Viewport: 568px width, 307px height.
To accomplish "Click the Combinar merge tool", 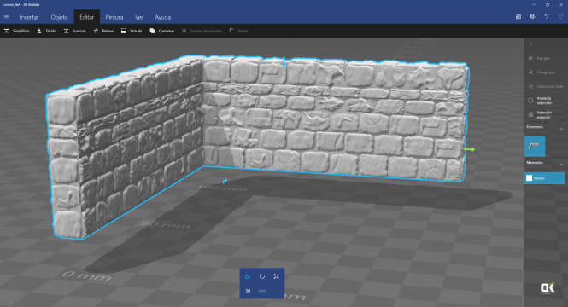I will [162, 31].
